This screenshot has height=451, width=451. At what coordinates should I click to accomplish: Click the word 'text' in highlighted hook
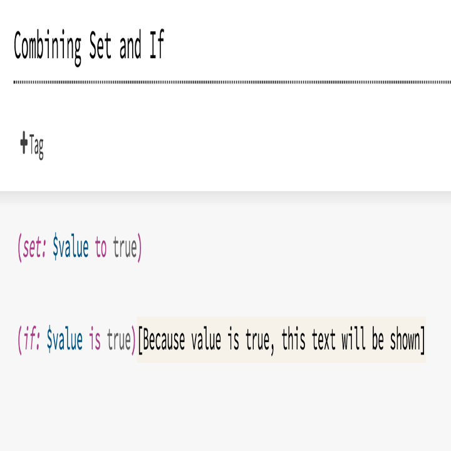324,340
